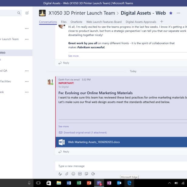Click the Fw: Evolving our Online Marketing Materials title
187x187 pixels.
click(95, 93)
